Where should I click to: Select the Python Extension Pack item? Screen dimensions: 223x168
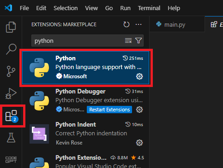[x=86, y=160]
